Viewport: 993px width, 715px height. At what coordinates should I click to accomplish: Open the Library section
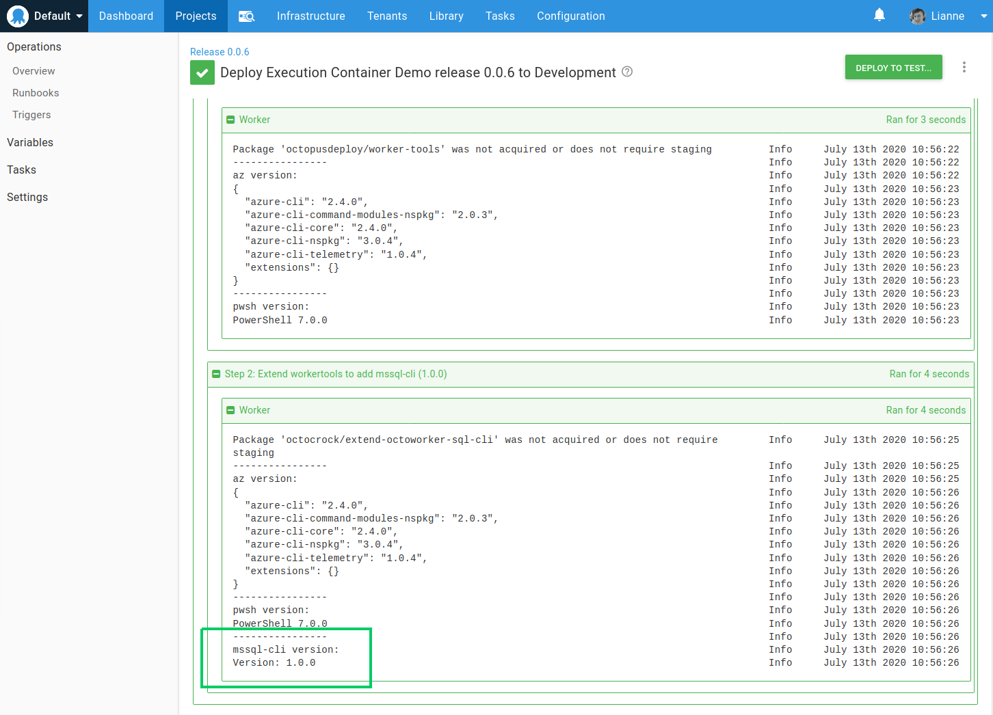pyautogui.click(x=446, y=16)
